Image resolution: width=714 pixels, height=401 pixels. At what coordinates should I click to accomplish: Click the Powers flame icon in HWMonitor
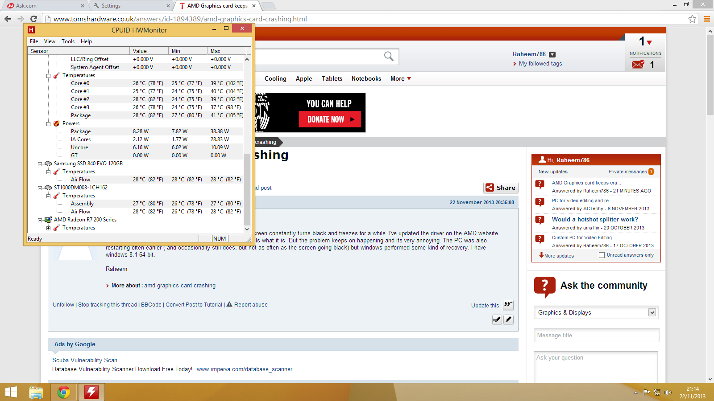point(56,123)
